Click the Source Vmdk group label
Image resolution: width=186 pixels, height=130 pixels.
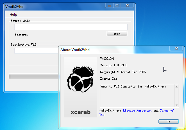point(20,21)
